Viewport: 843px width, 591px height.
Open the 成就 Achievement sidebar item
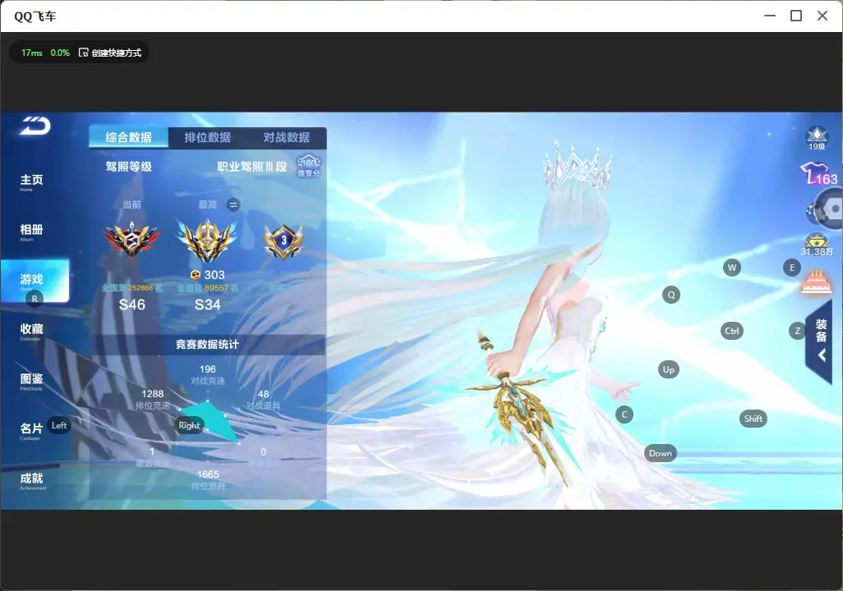click(32, 480)
